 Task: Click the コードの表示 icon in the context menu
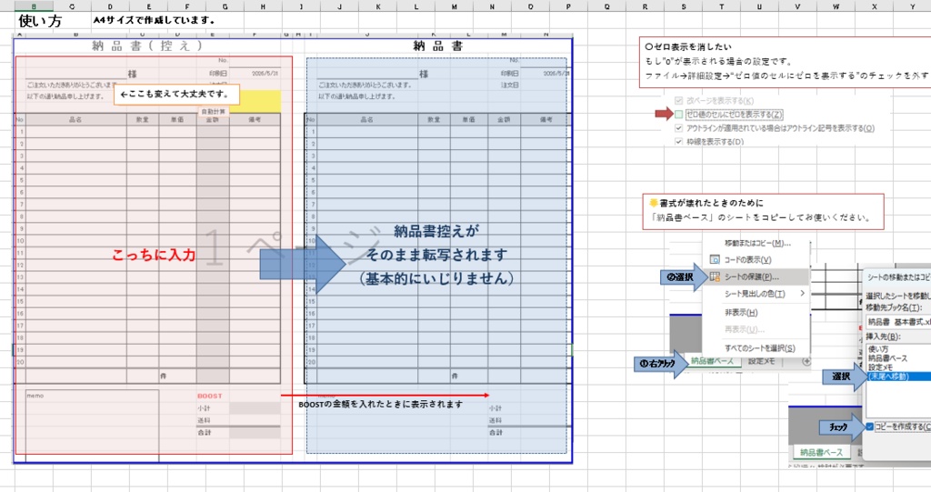pos(715,260)
